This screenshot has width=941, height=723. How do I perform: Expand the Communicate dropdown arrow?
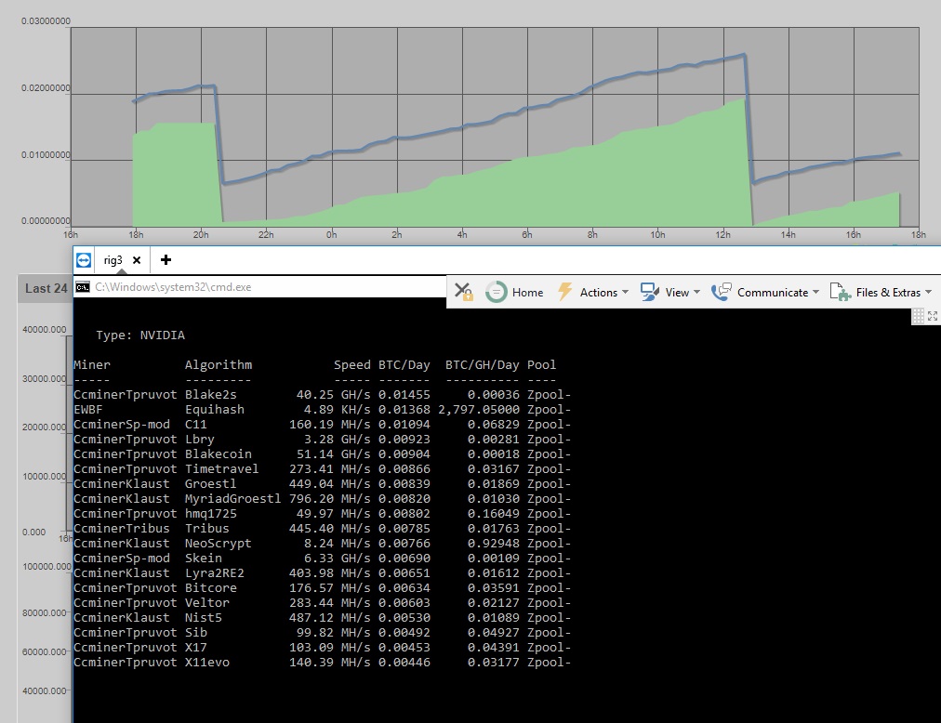click(815, 292)
